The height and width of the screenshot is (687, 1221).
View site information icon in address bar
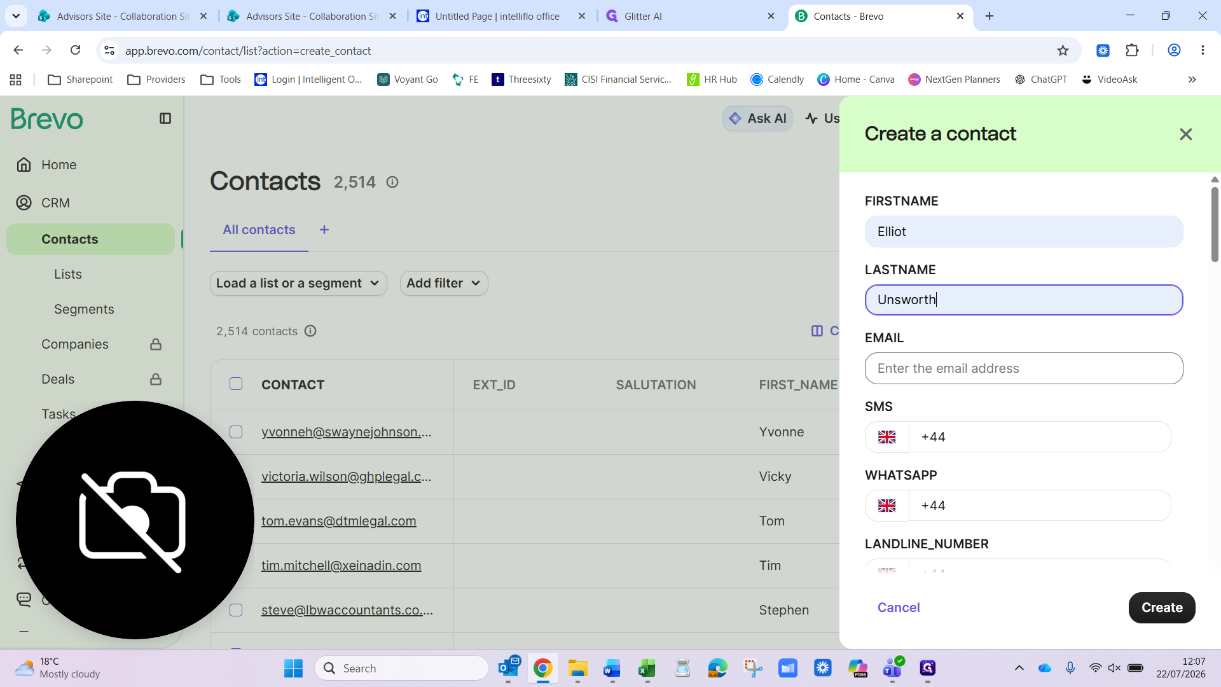(109, 50)
